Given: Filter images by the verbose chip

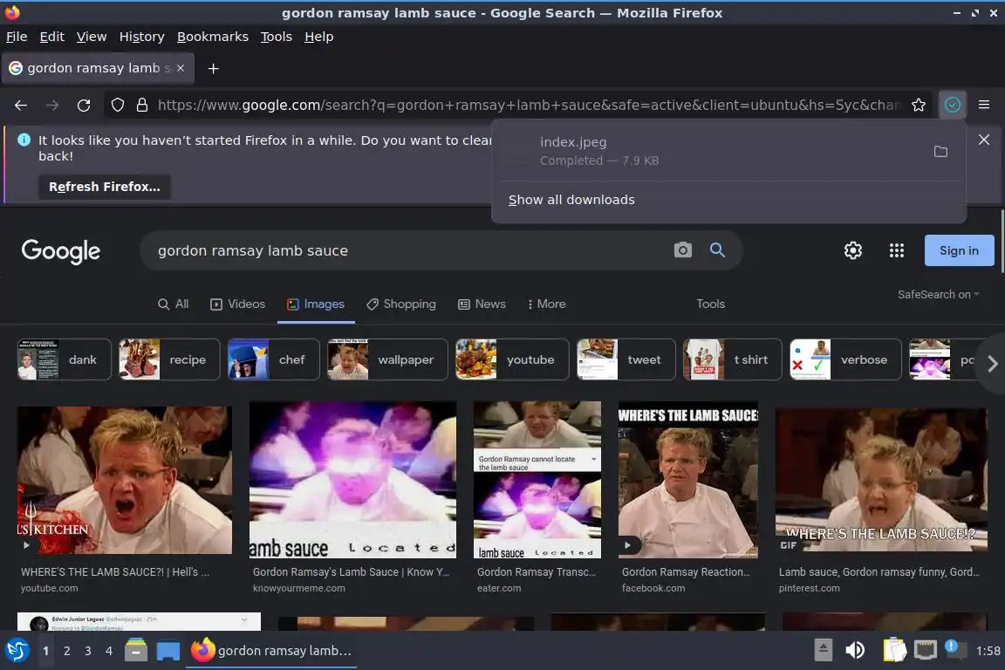Looking at the screenshot, I should click(x=845, y=359).
